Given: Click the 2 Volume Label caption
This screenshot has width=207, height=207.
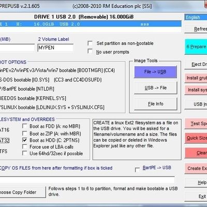Looking at the screenshot, I should pos(53,39).
